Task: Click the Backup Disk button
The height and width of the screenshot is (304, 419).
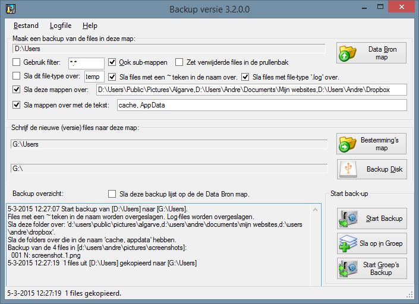Action: pyautogui.click(x=371, y=169)
